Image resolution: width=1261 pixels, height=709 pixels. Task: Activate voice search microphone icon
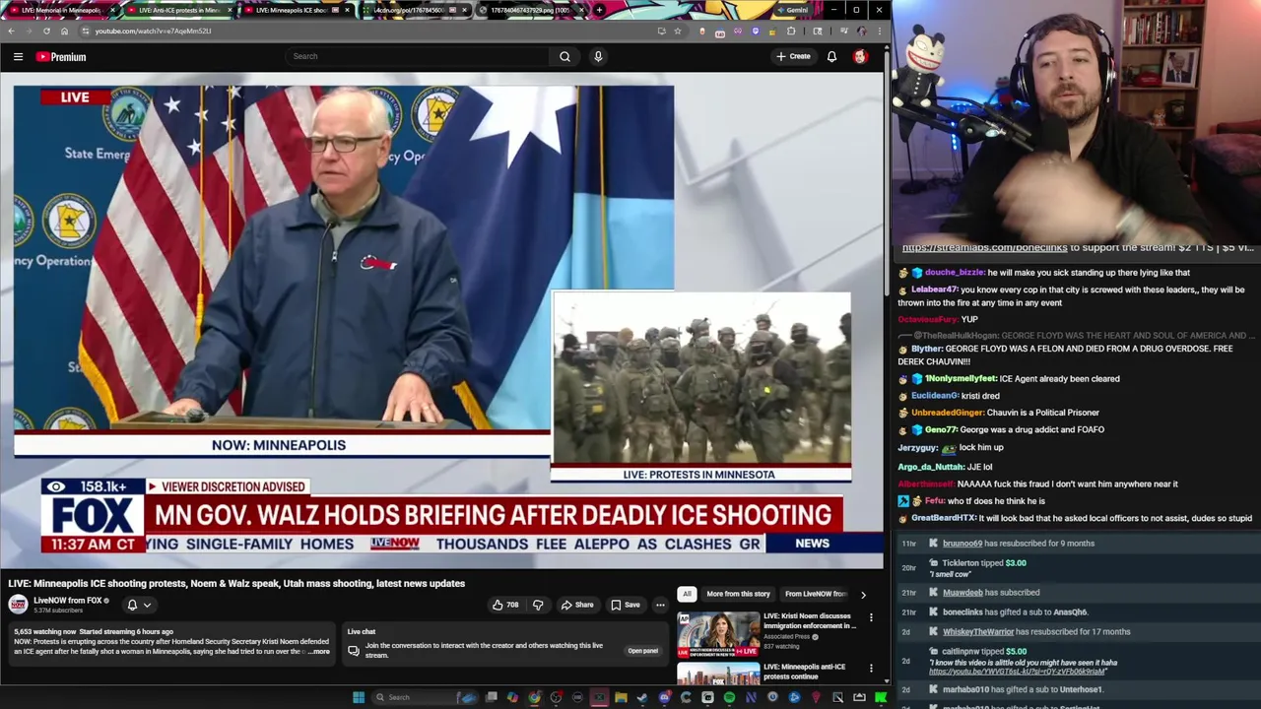pos(598,56)
